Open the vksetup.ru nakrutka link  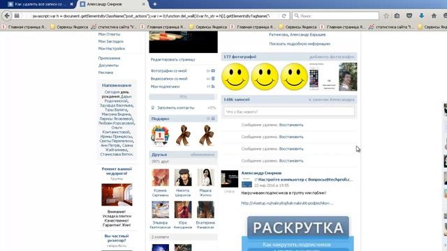coord(287,203)
